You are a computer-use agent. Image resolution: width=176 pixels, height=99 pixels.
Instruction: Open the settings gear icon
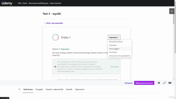tap(159, 83)
